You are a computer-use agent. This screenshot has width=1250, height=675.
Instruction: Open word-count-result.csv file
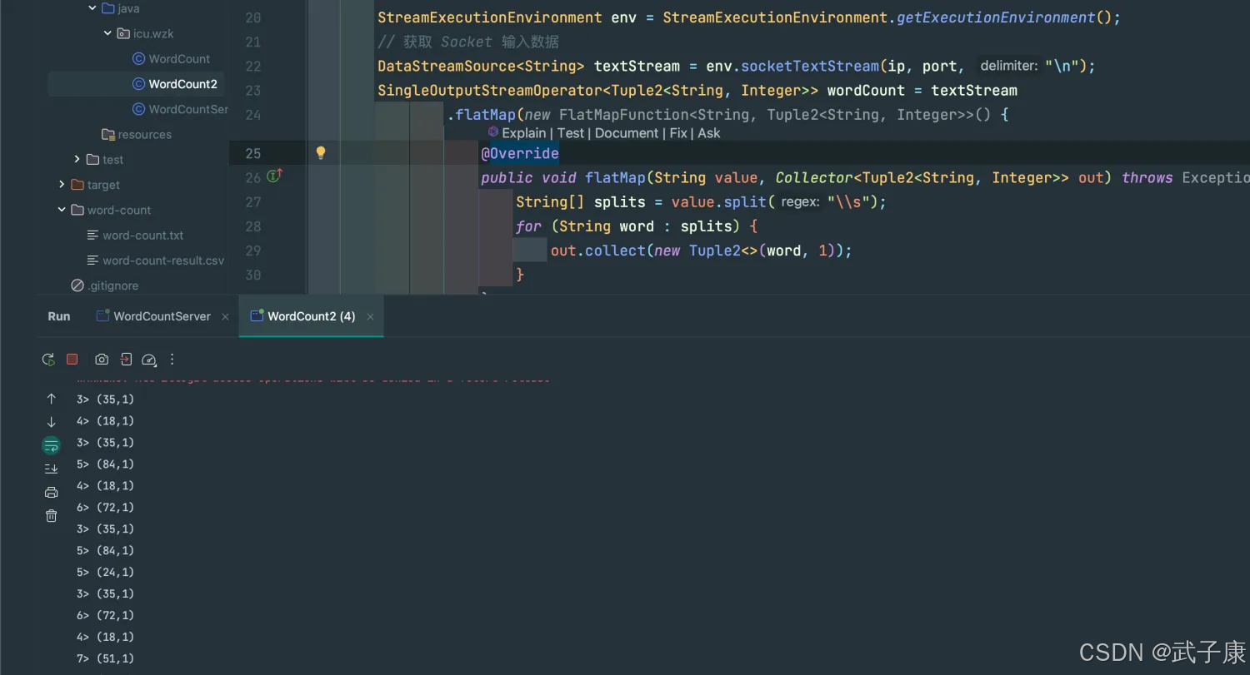(156, 261)
